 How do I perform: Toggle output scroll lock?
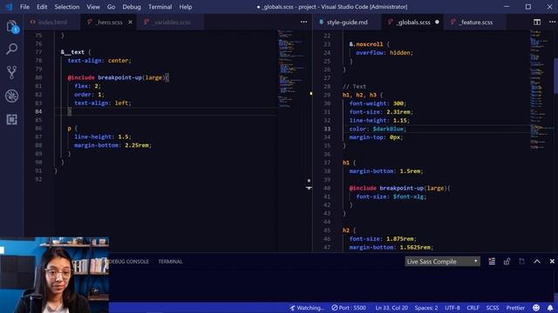(x=507, y=262)
